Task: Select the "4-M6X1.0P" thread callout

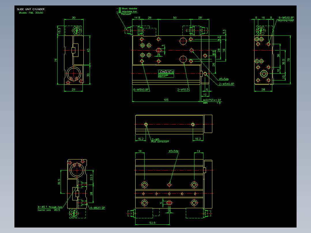Action: [x=98, y=208]
